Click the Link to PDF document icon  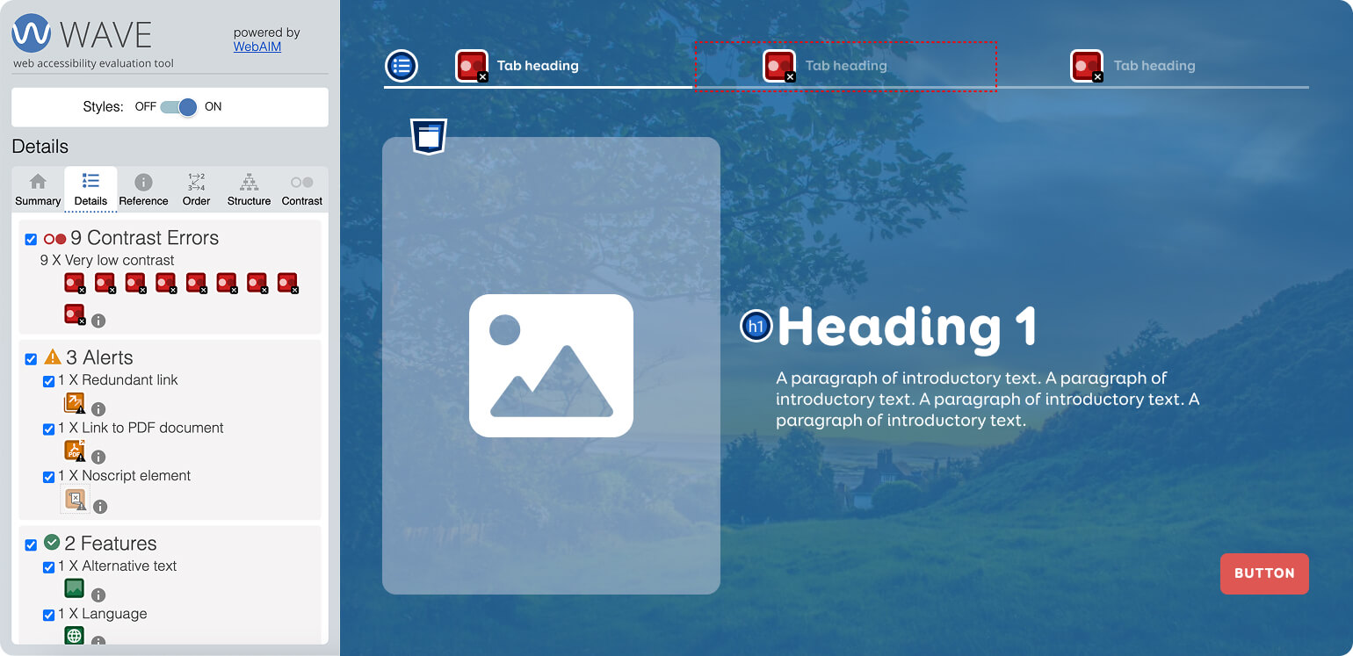[75, 451]
